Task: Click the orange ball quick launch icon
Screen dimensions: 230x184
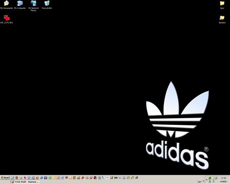Action: pyautogui.click(x=70, y=178)
